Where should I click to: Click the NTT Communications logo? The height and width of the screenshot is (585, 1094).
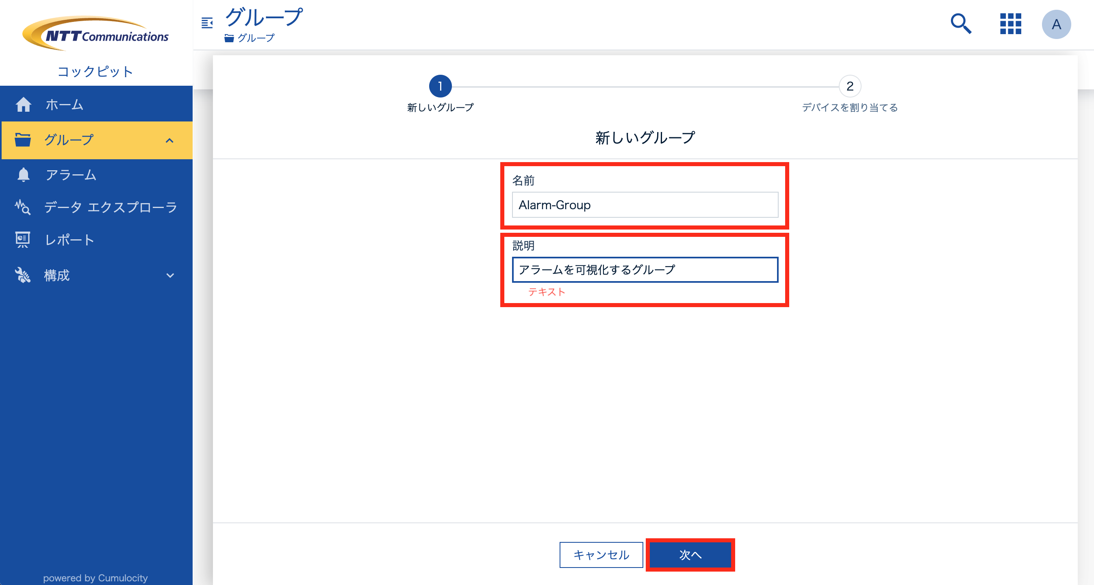coord(96,33)
